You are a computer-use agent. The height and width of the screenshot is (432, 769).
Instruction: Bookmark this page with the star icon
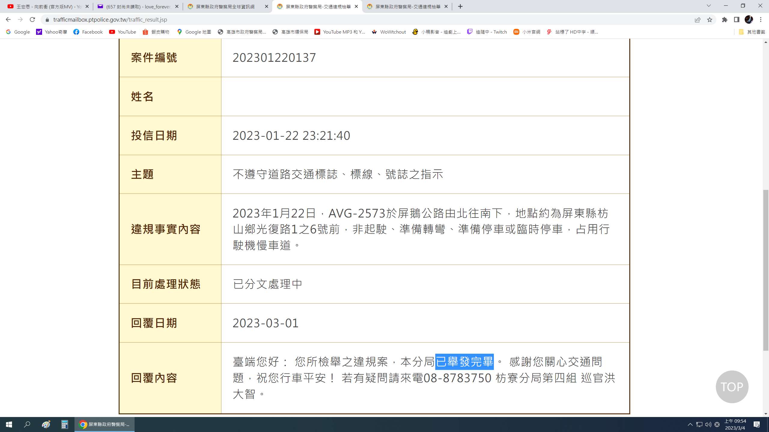(x=710, y=19)
